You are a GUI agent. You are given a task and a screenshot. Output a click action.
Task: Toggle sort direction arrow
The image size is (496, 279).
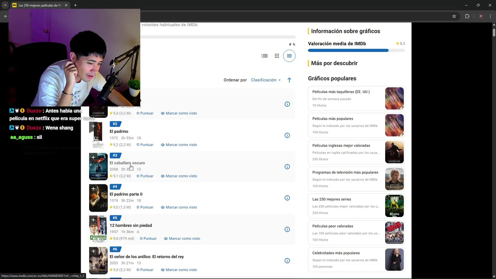point(289,80)
